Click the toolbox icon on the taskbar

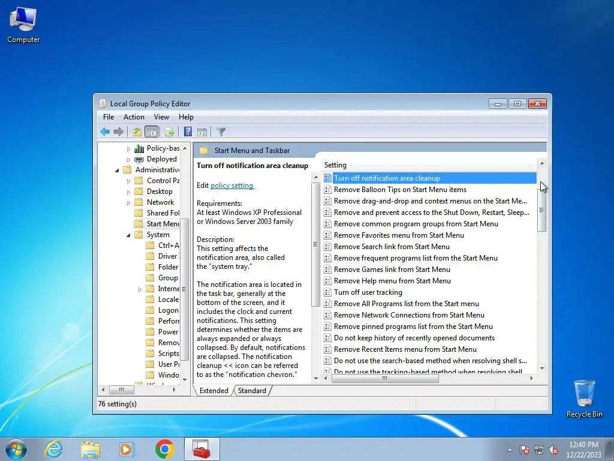(201, 449)
